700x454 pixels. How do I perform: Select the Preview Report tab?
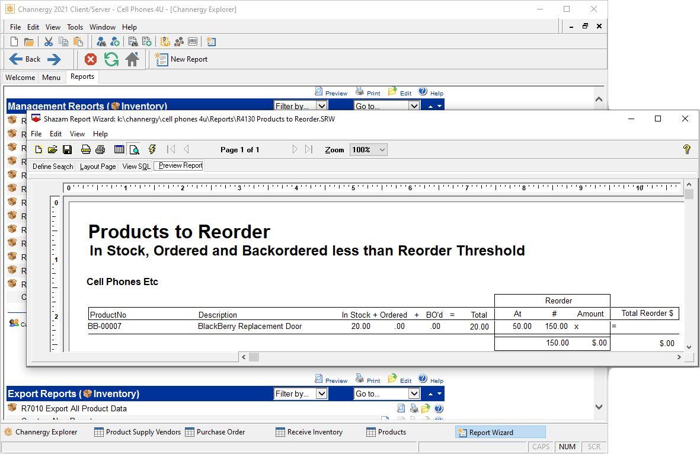click(x=180, y=165)
